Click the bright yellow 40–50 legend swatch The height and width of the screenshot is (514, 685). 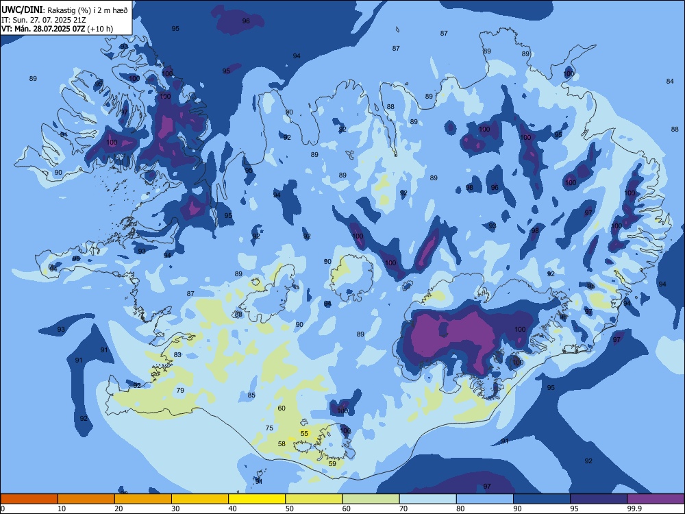pos(257,499)
